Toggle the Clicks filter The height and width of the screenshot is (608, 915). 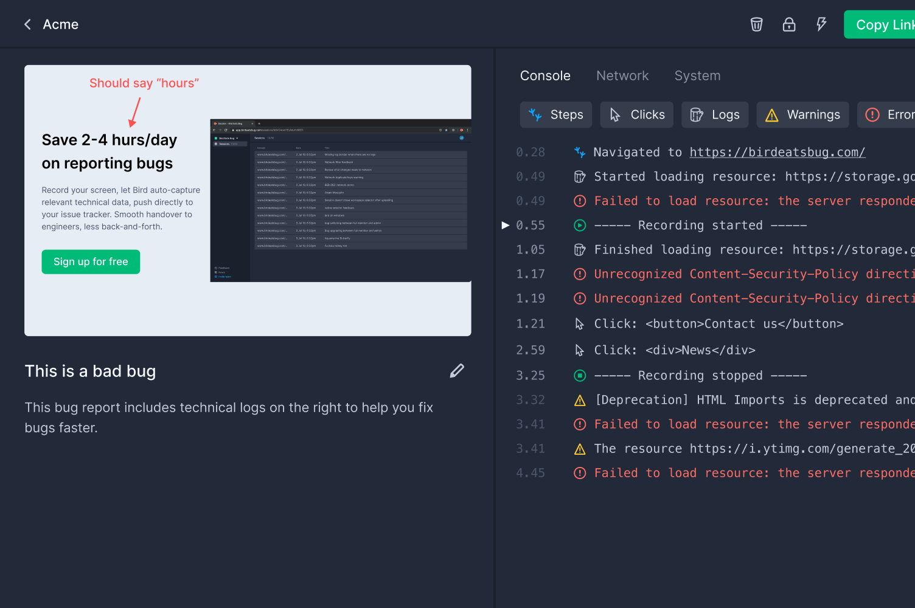(x=636, y=115)
